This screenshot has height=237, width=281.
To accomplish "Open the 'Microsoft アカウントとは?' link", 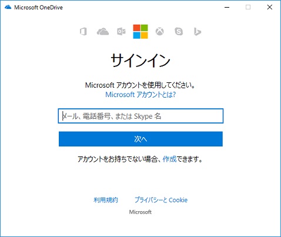I will [140, 95].
